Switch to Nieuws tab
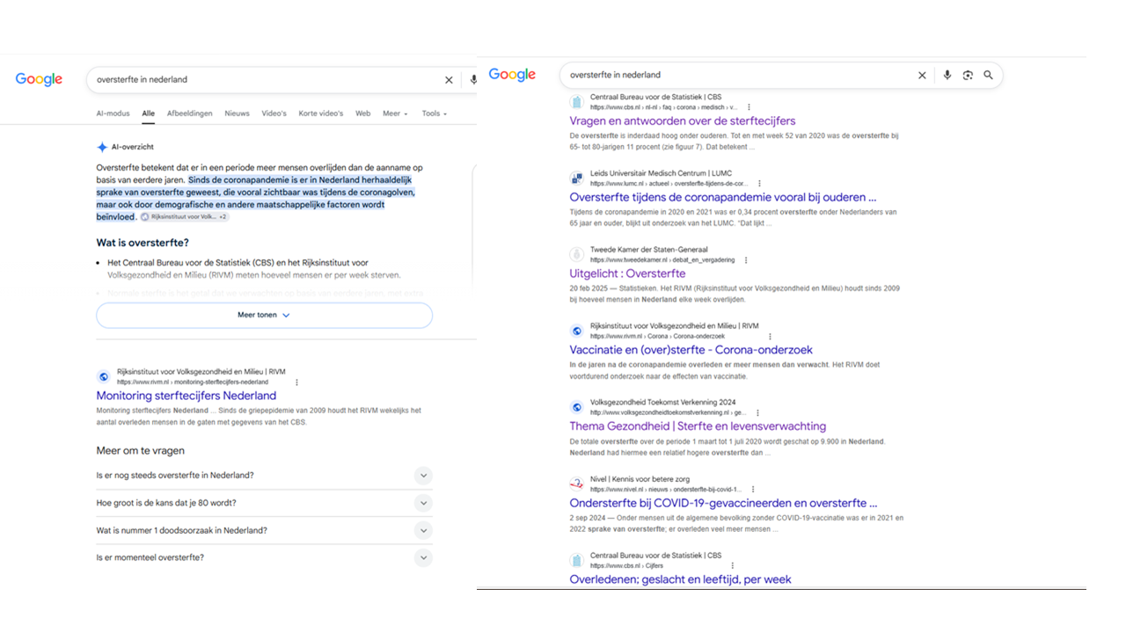Viewport: 1126px width, 633px height. (x=237, y=113)
